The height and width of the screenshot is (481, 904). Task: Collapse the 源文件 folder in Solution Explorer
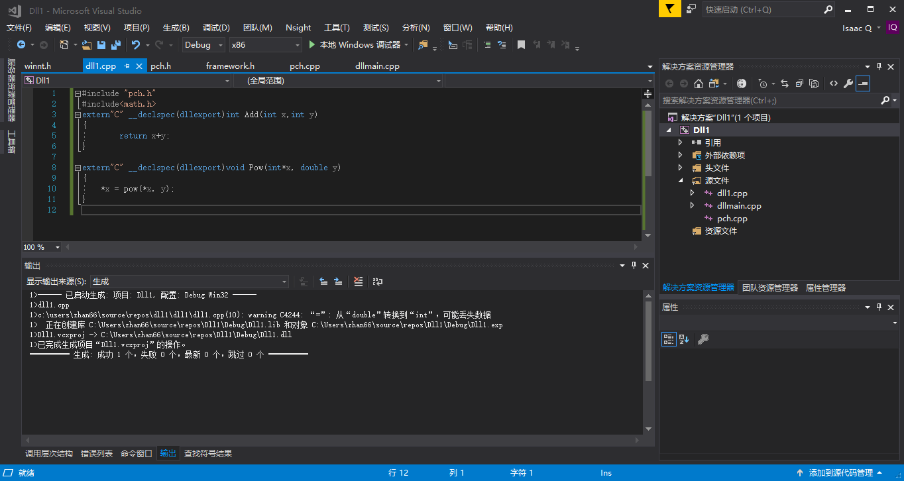click(x=680, y=180)
